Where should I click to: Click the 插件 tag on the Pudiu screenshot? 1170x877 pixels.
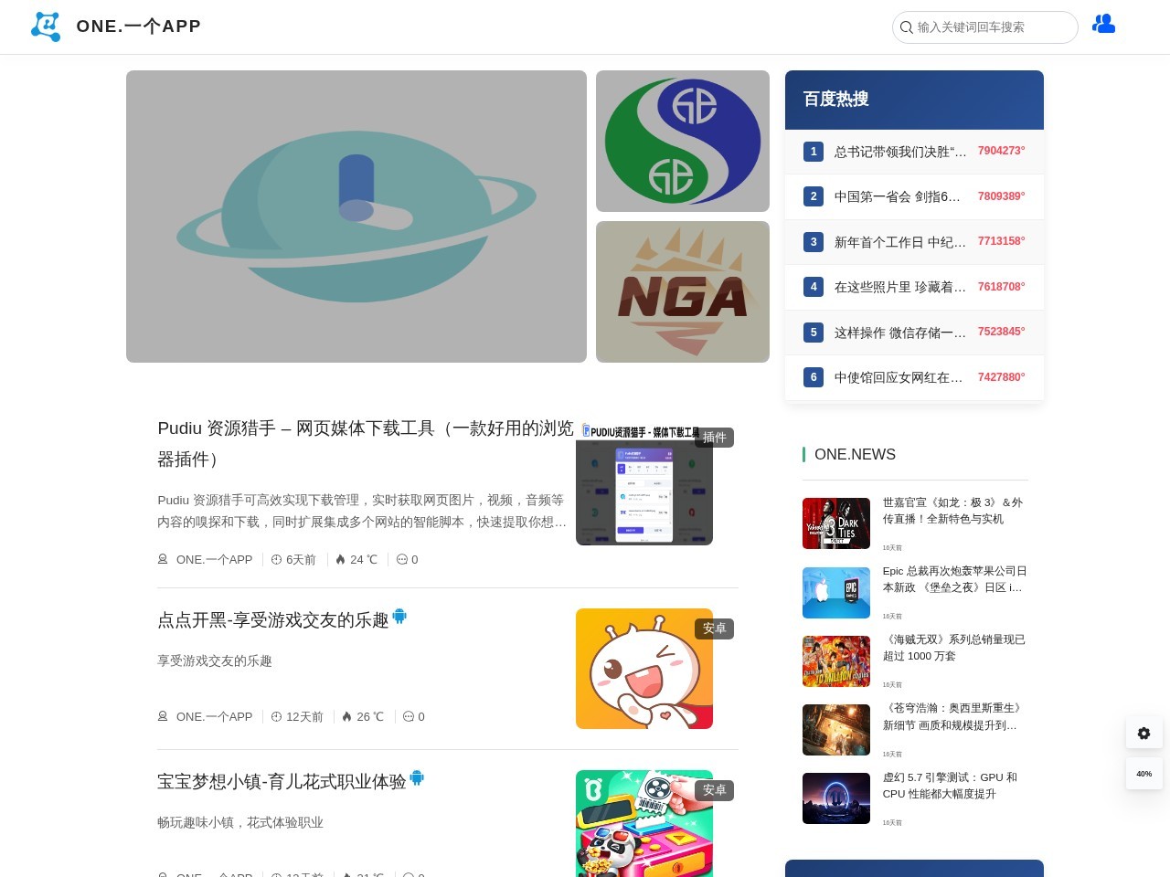[x=716, y=438]
